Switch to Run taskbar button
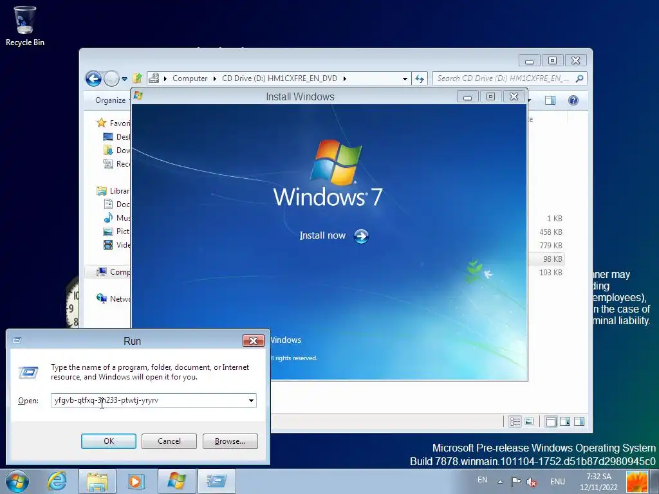 click(x=216, y=481)
